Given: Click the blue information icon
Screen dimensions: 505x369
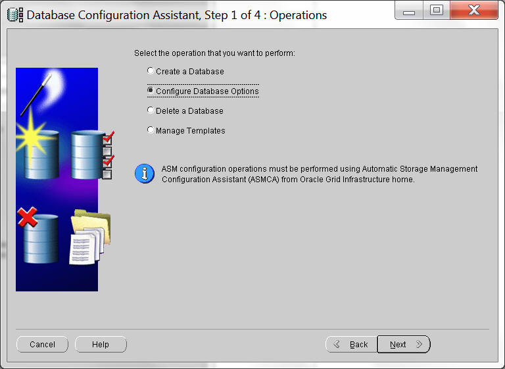Looking at the screenshot, I should 144,174.
